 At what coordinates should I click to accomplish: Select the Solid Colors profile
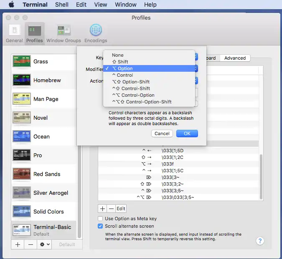coord(43,211)
